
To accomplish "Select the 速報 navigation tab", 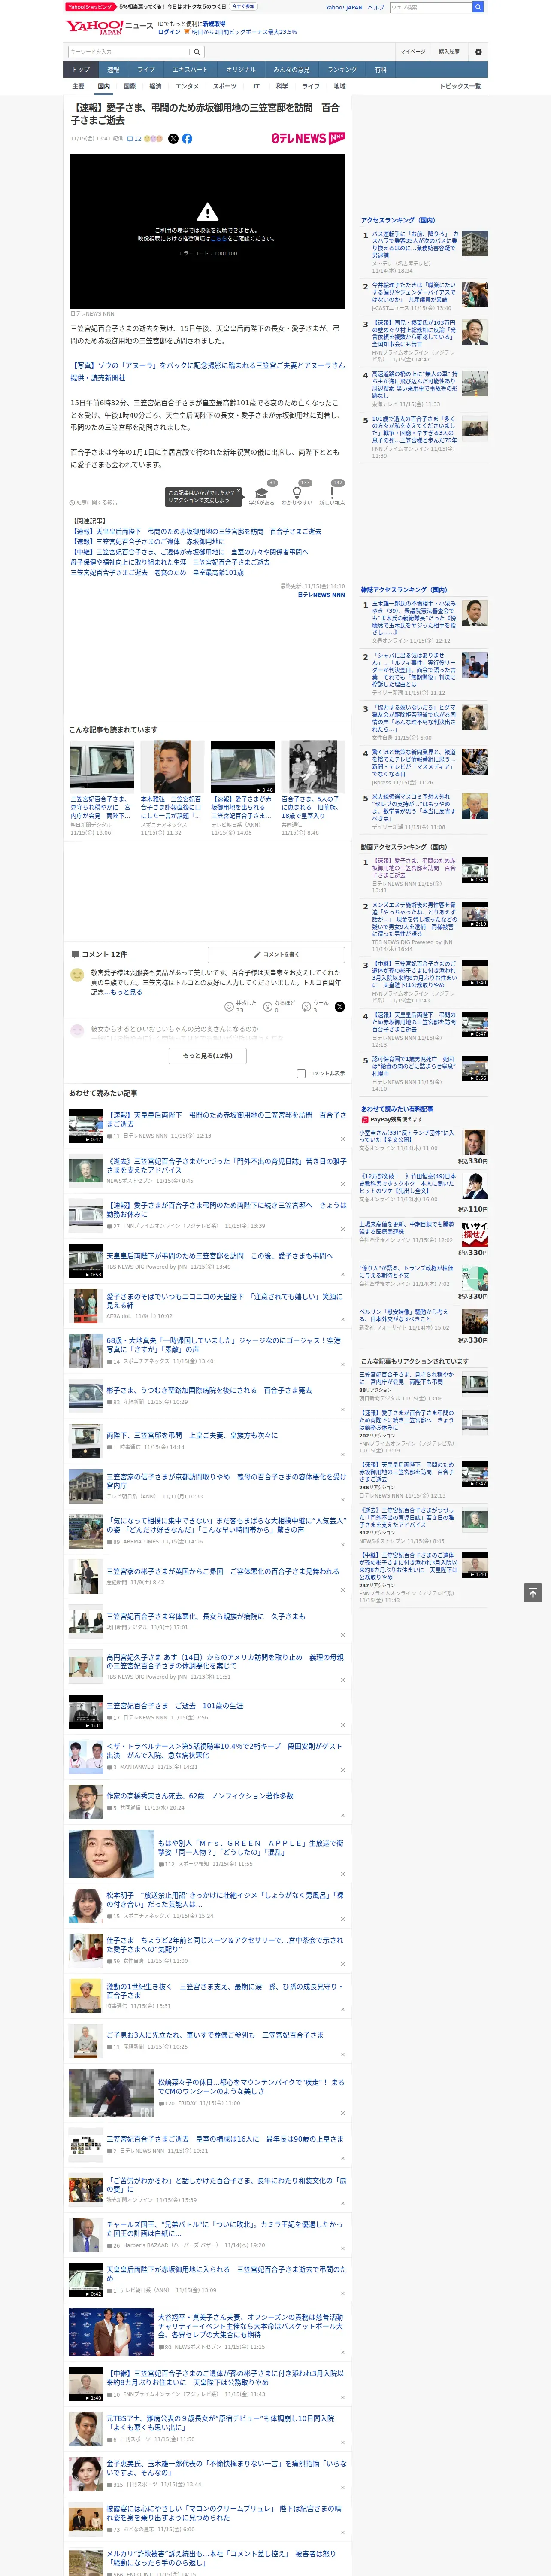I will [113, 70].
